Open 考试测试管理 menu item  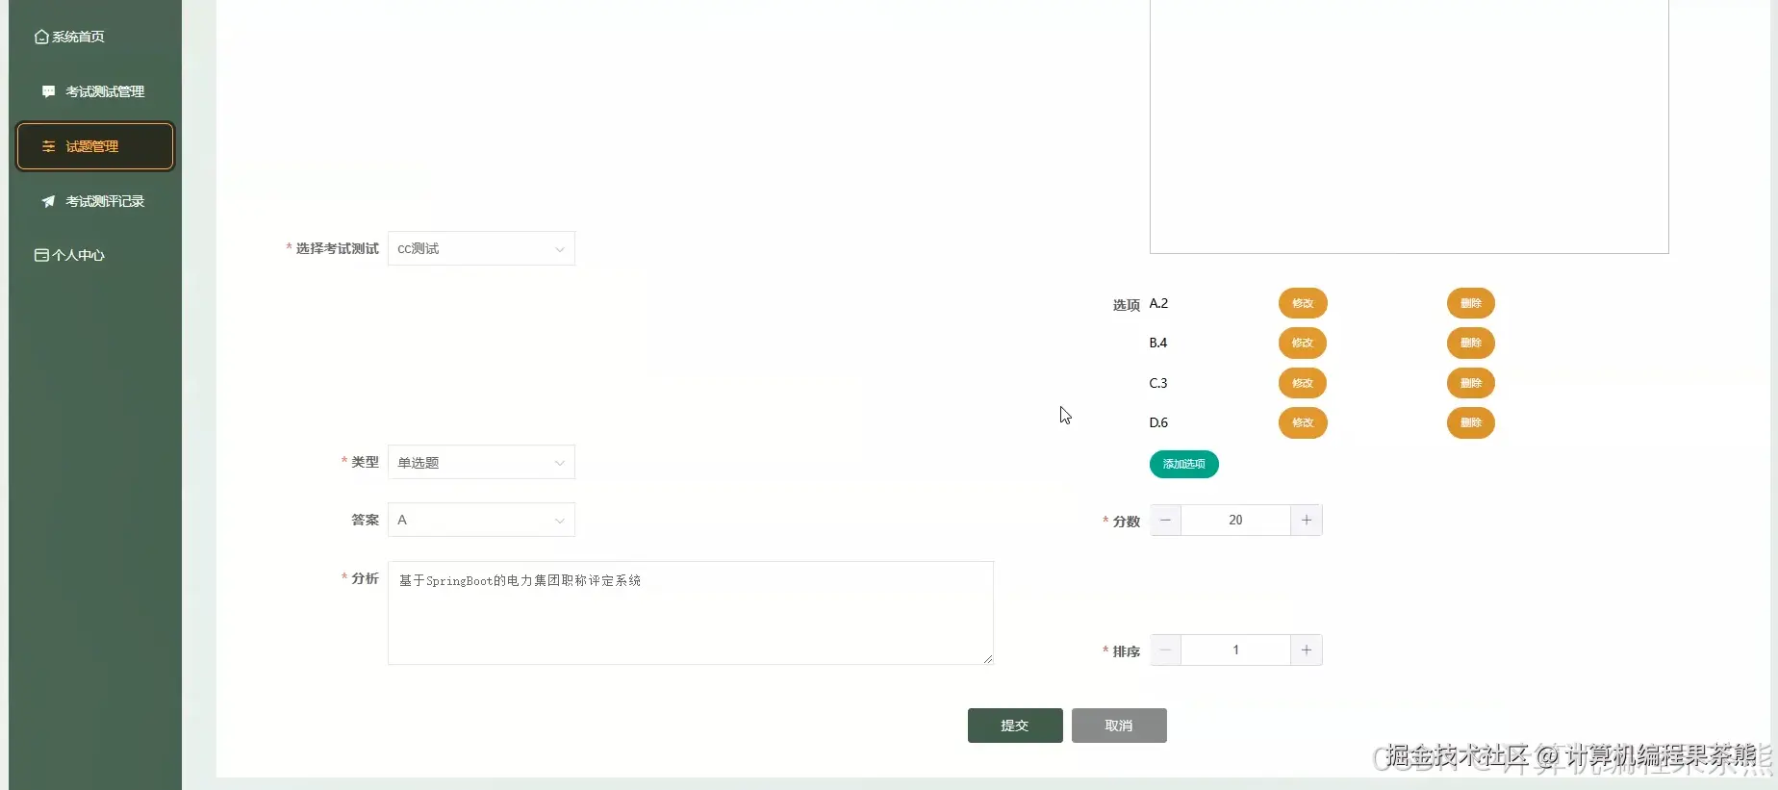coord(95,91)
